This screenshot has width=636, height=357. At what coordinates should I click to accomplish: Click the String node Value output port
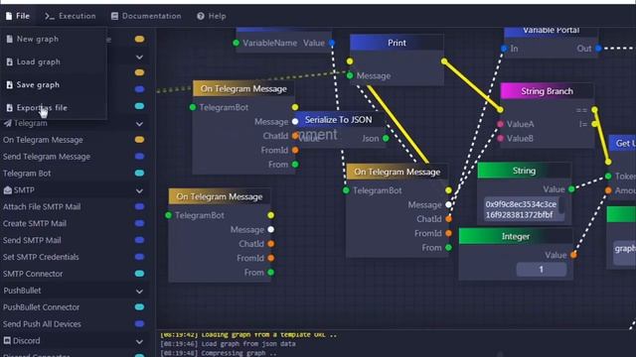tap(571, 189)
